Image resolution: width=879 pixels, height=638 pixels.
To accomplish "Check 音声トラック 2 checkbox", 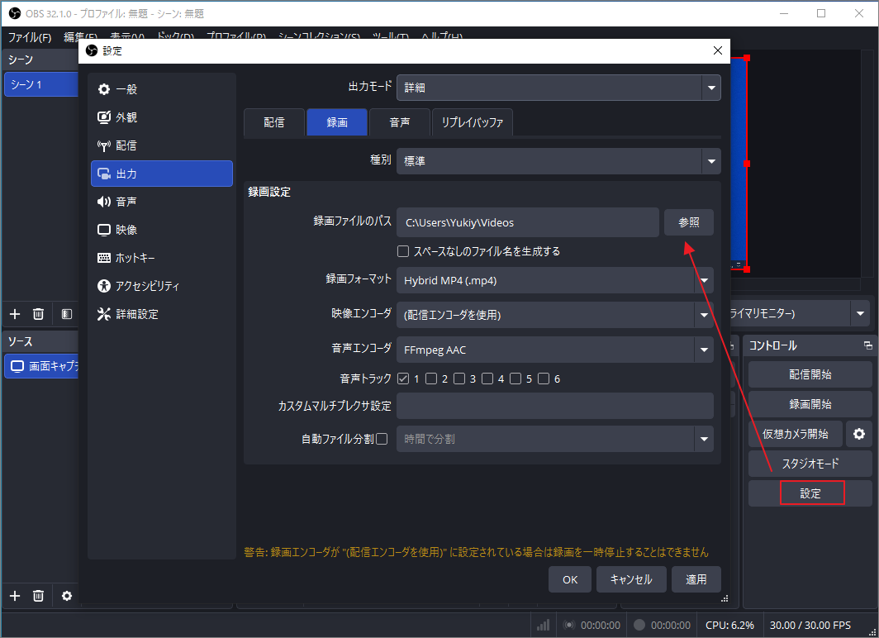I will click(x=431, y=378).
